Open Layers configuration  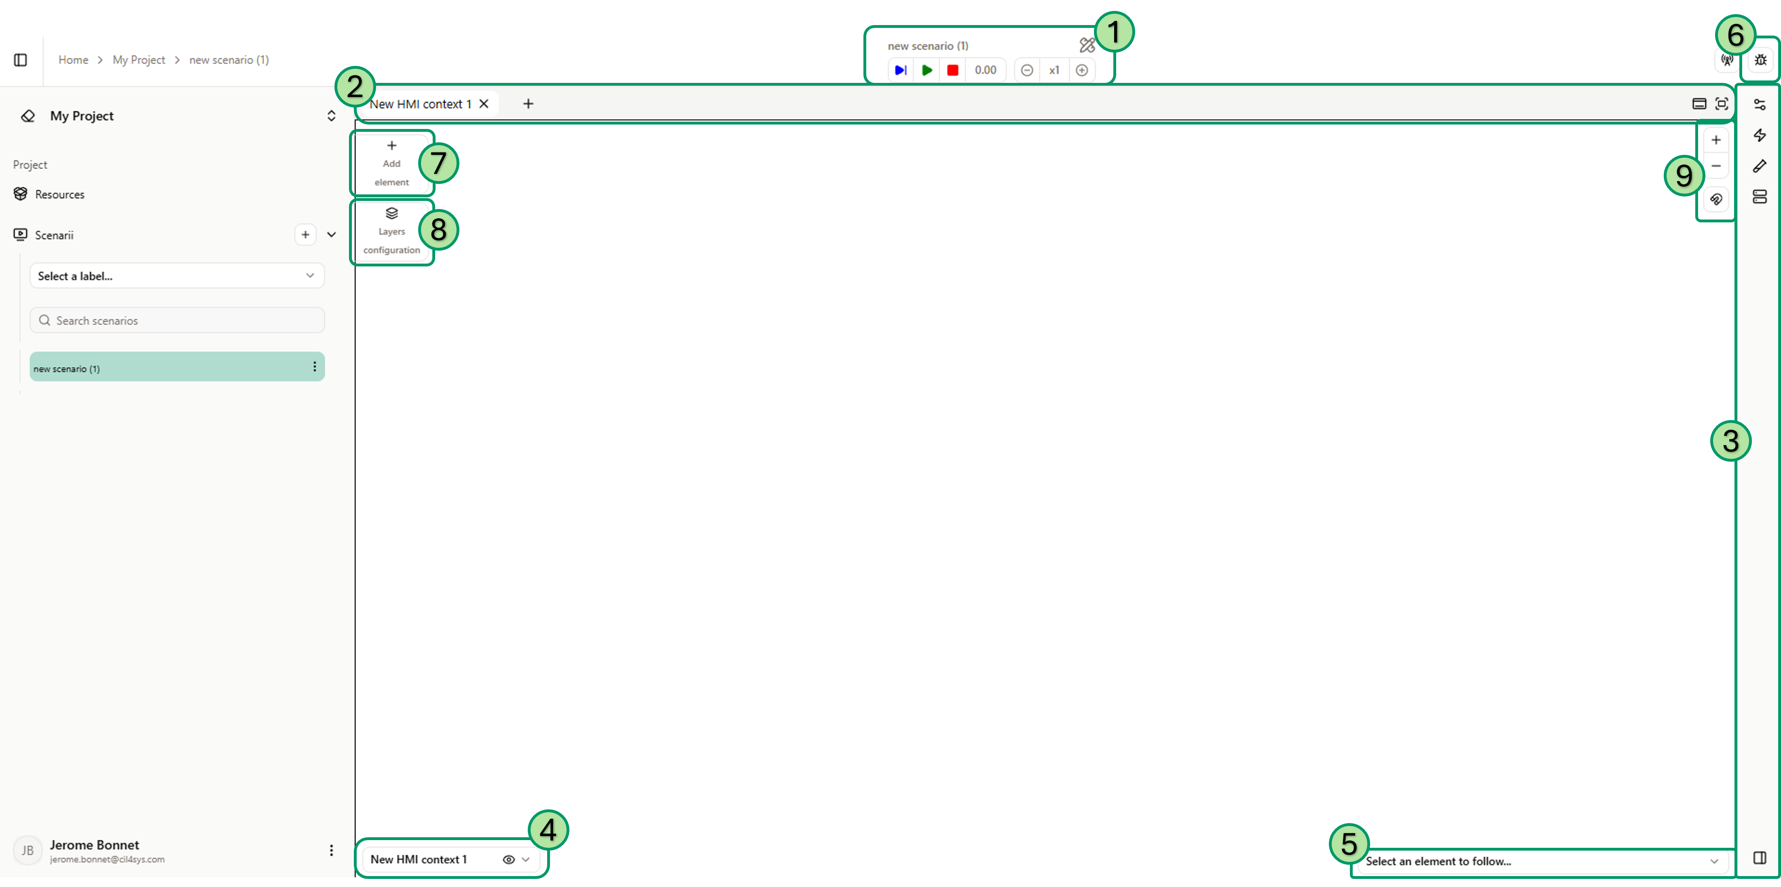(x=391, y=232)
